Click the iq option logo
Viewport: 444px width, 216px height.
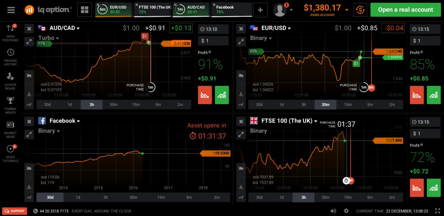[48, 10]
